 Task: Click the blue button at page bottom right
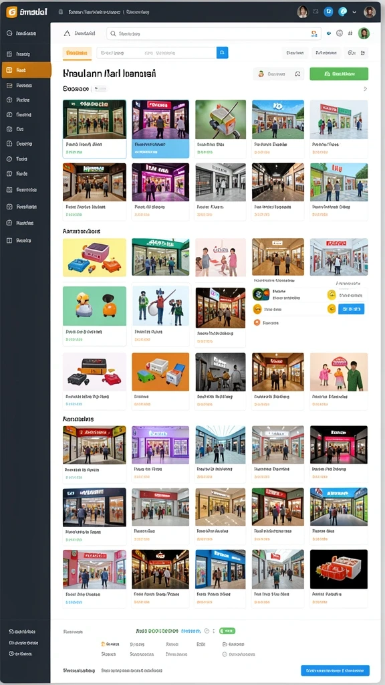(x=336, y=670)
